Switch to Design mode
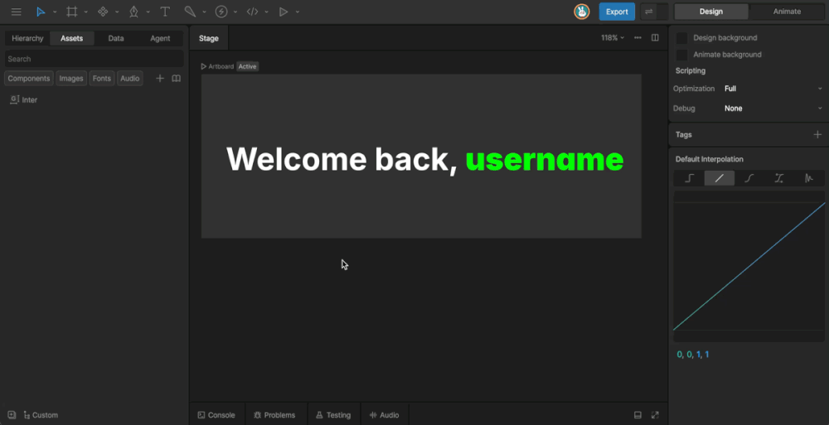The height and width of the screenshot is (425, 829). [x=710, y=12]
